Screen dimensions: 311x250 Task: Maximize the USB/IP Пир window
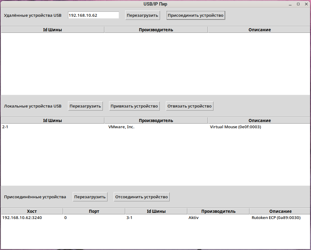(298, 4)
